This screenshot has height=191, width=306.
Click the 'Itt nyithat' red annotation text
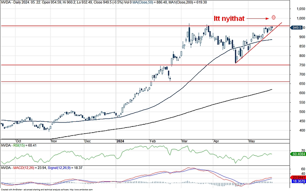tap(229, 18)
